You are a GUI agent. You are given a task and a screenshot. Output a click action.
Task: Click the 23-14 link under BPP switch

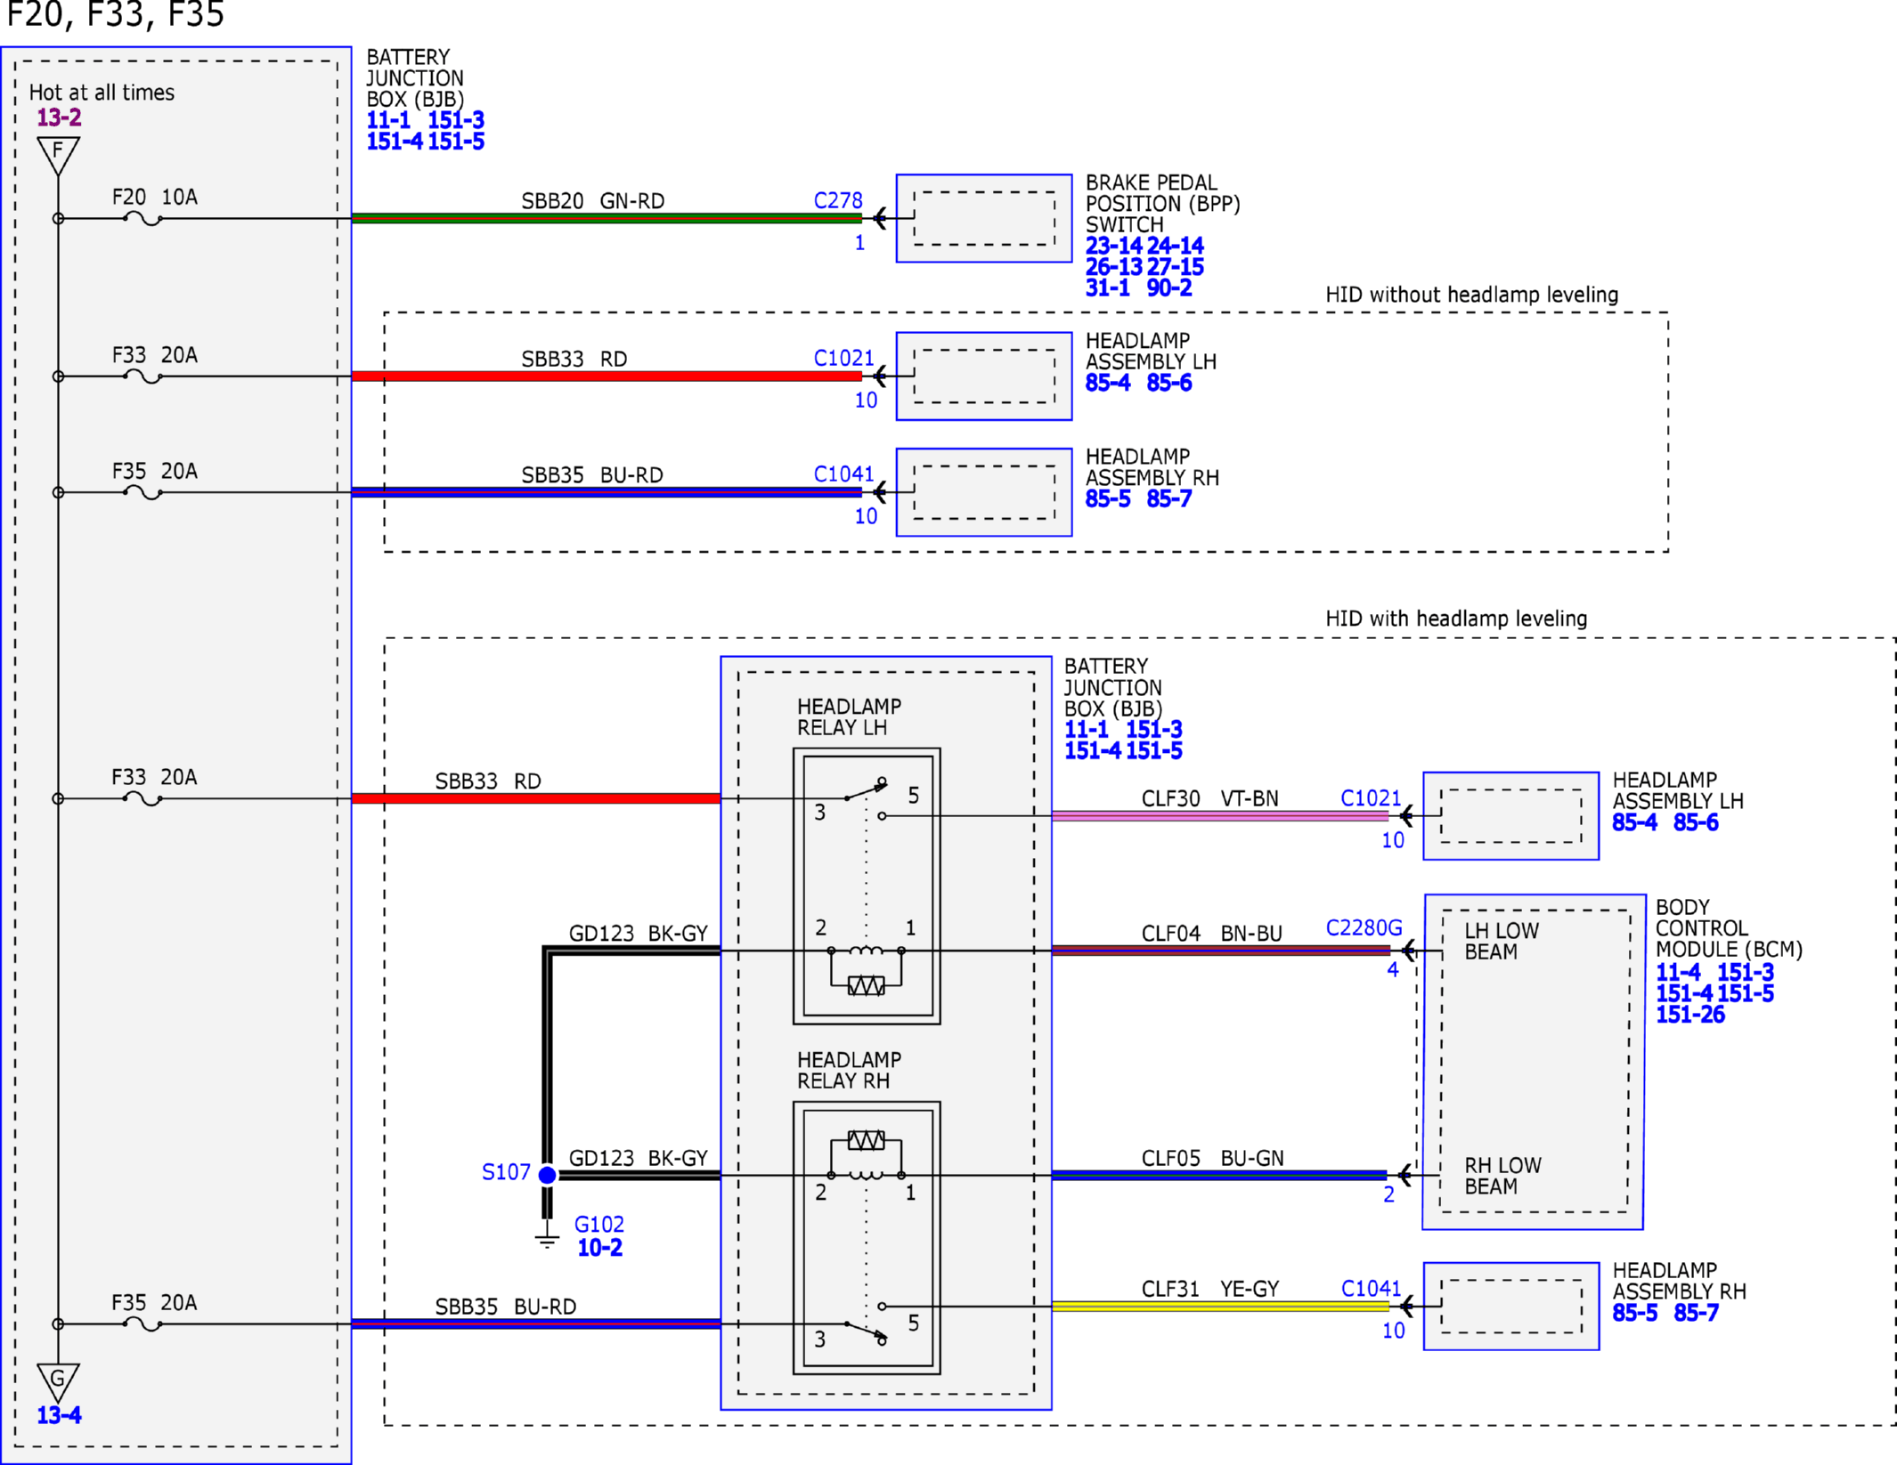(1113, 246)
